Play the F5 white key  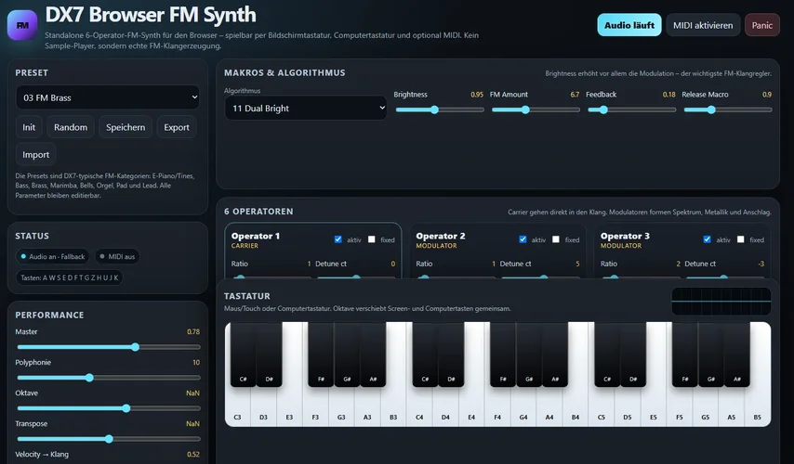pos(680,406)
